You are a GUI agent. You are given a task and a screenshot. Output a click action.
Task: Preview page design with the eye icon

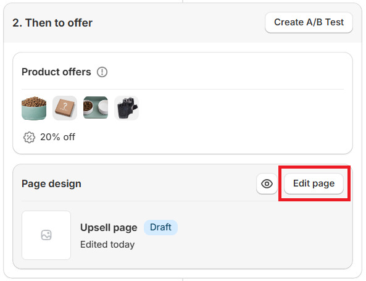[x=267, y=184]
